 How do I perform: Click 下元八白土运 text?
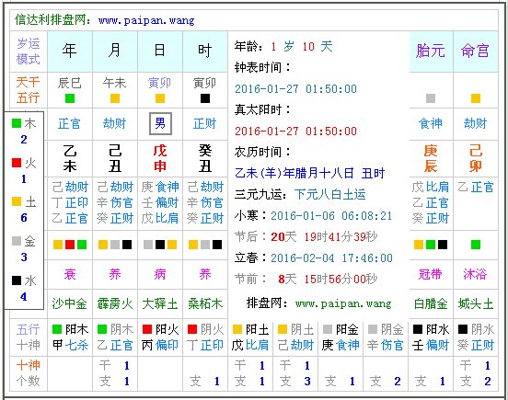(330, 195)
